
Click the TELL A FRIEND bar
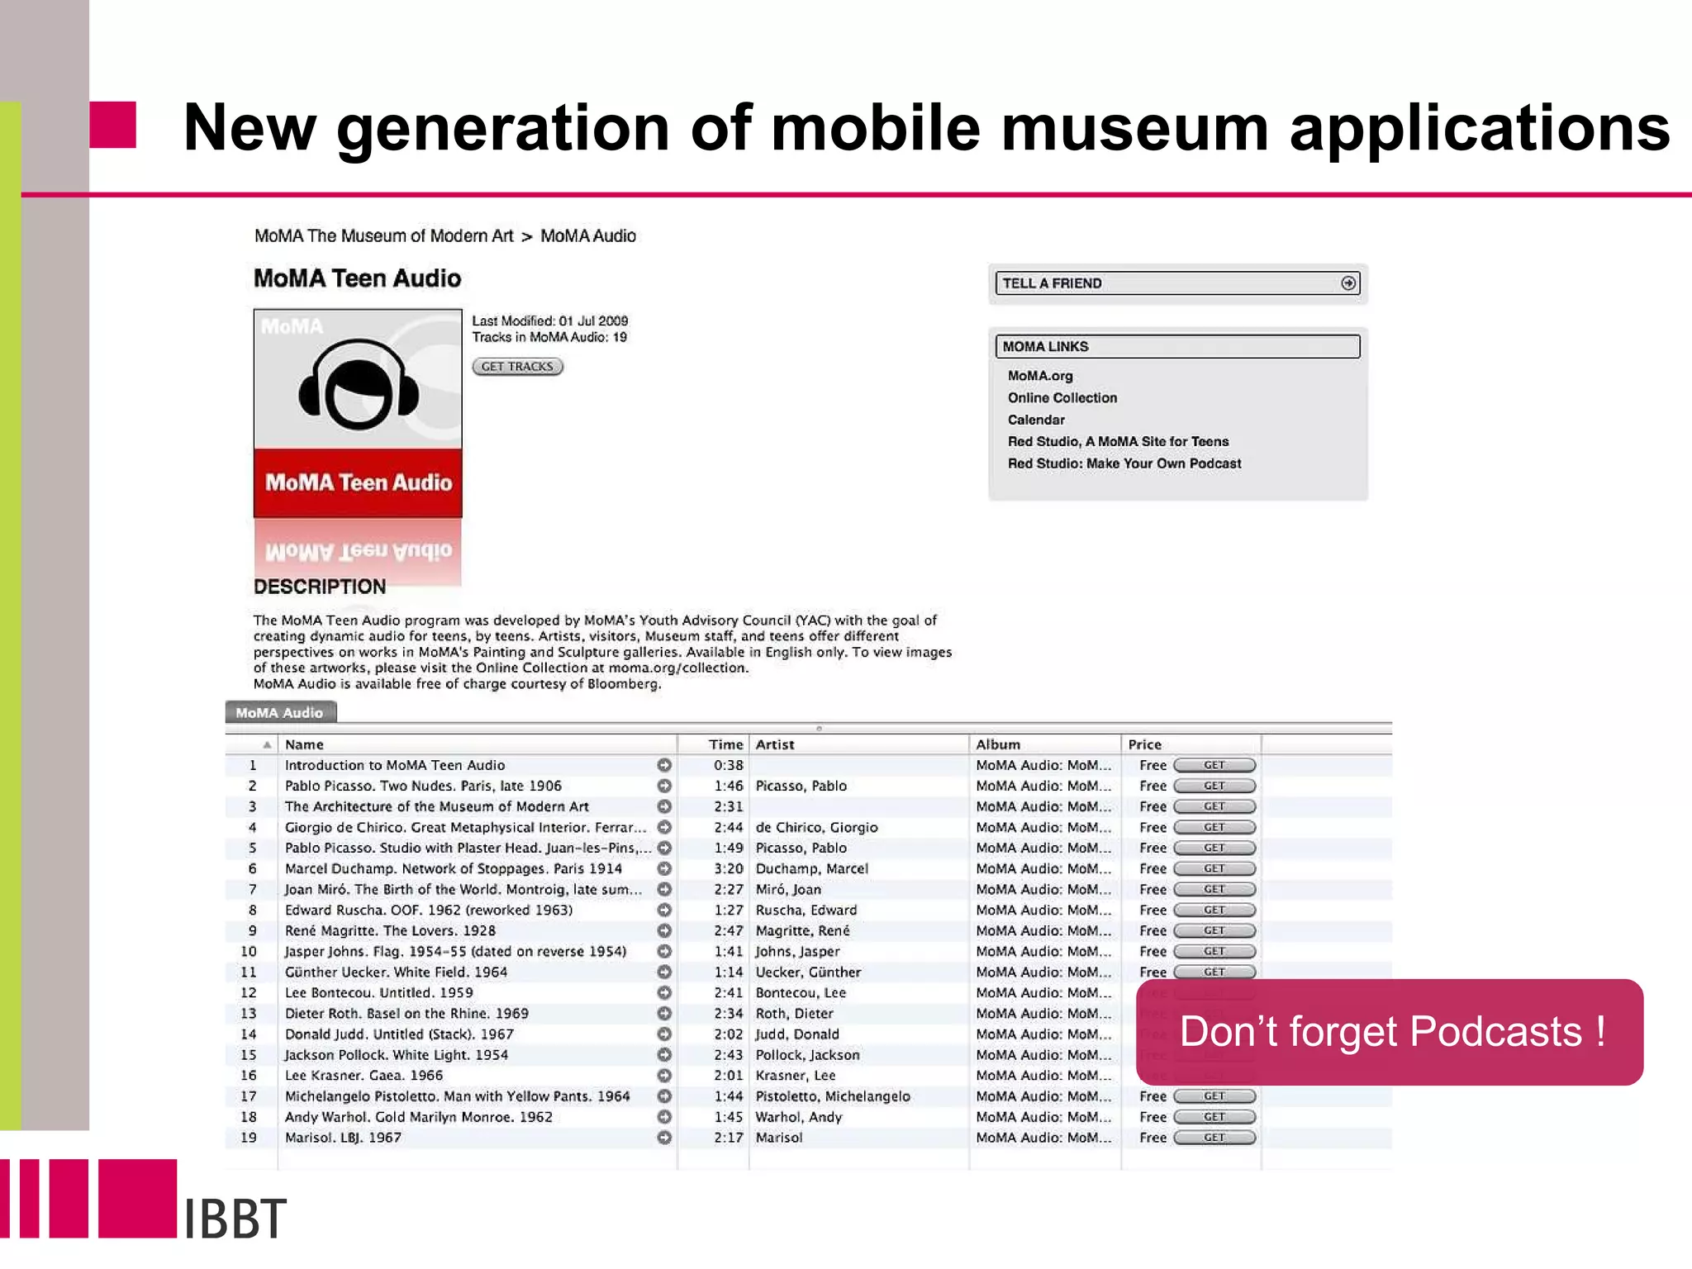1178,283
